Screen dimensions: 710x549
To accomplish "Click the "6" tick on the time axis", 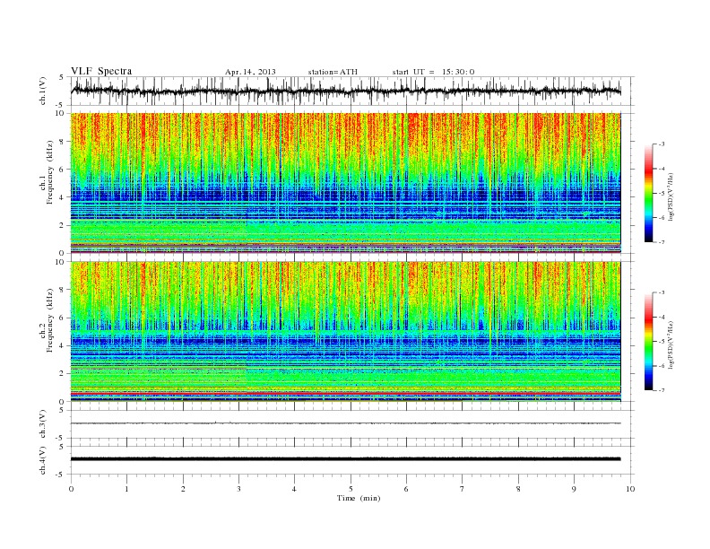I will click(x=406, y=489).
